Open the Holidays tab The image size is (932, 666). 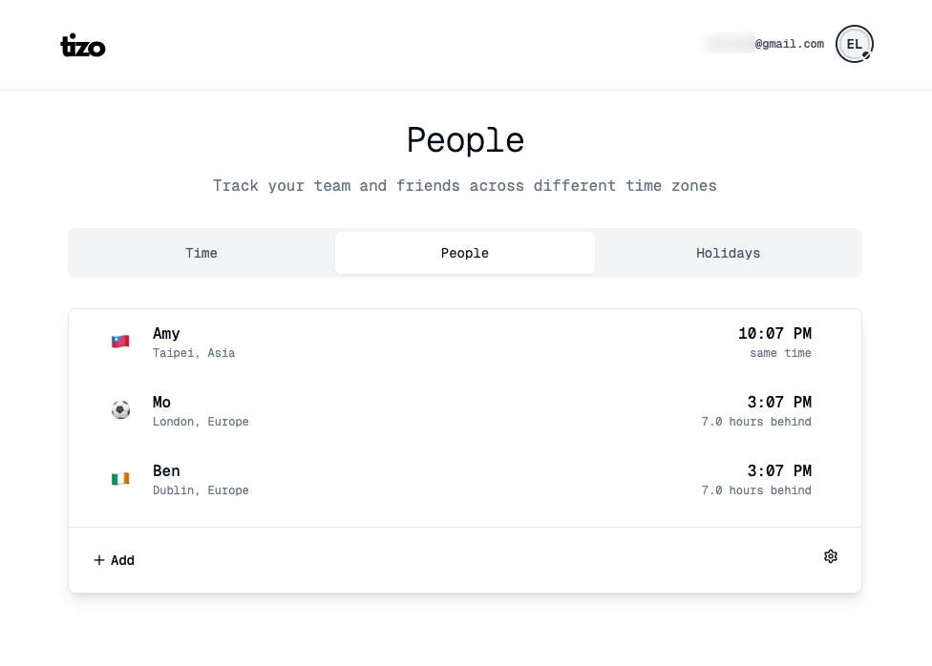point(728,253)
